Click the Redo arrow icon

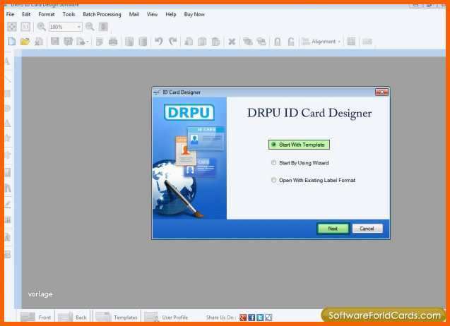point(173,42)
